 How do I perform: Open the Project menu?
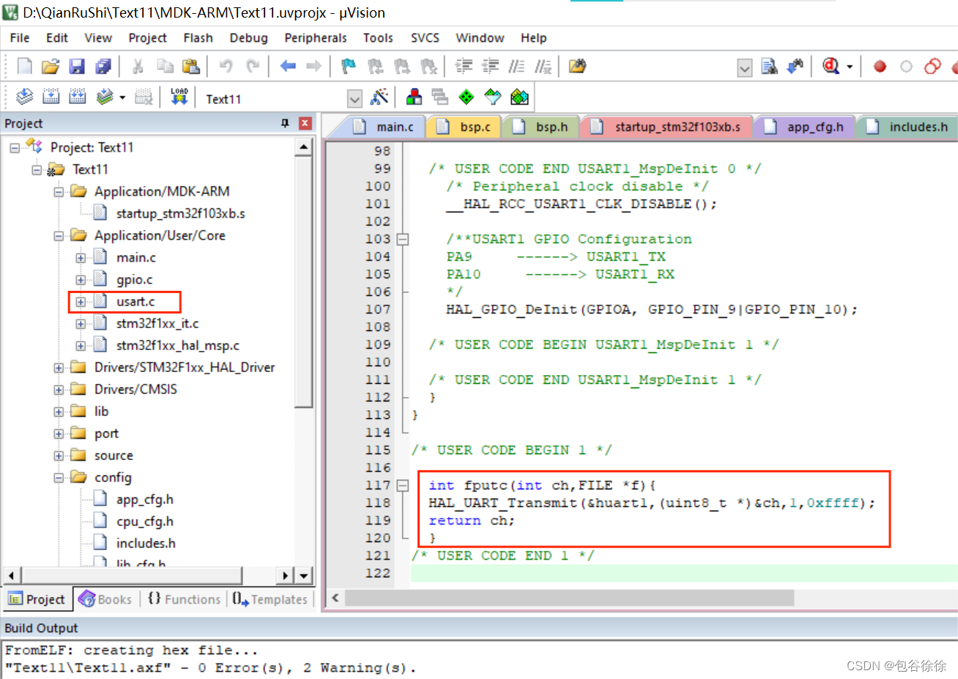pyautogui.click(x=147, y=38)
